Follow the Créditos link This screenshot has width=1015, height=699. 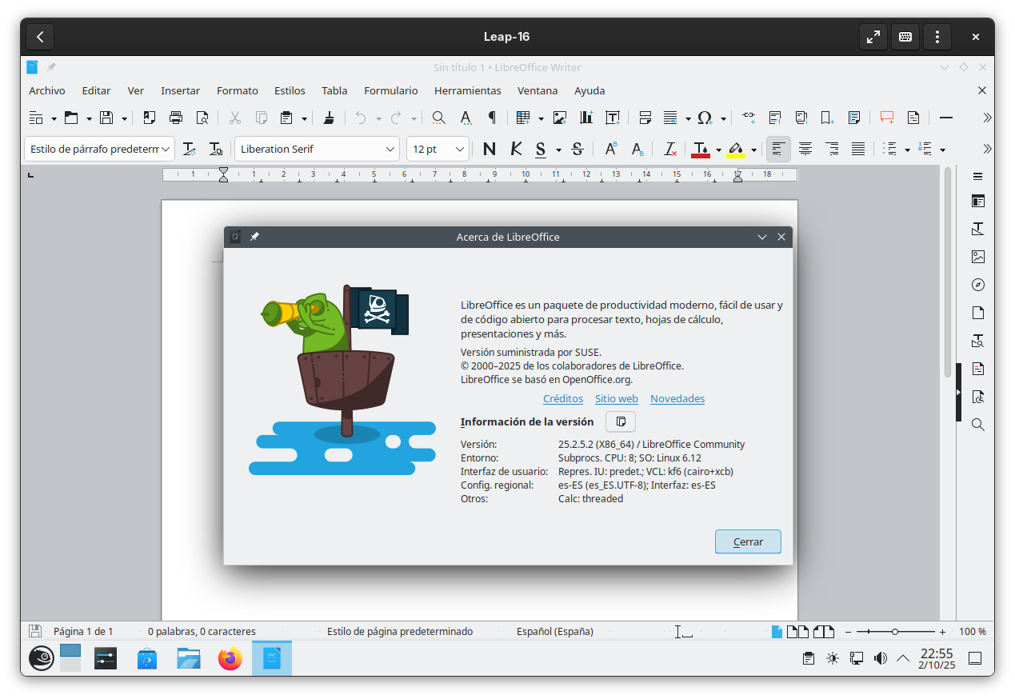tap(562, 398)
